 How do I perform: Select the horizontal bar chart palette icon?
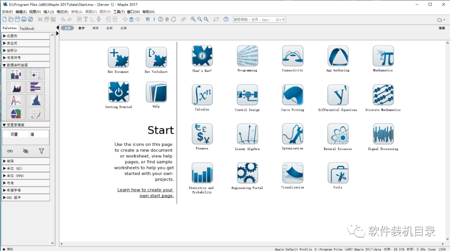pos(35,87)
